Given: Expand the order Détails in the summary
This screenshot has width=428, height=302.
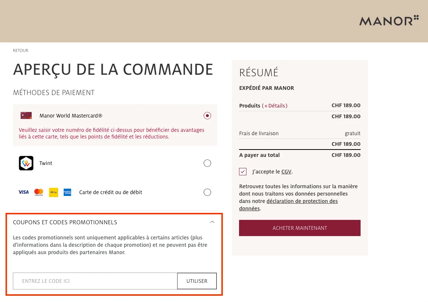Looking at the screenshot, I should click(274, 106).
